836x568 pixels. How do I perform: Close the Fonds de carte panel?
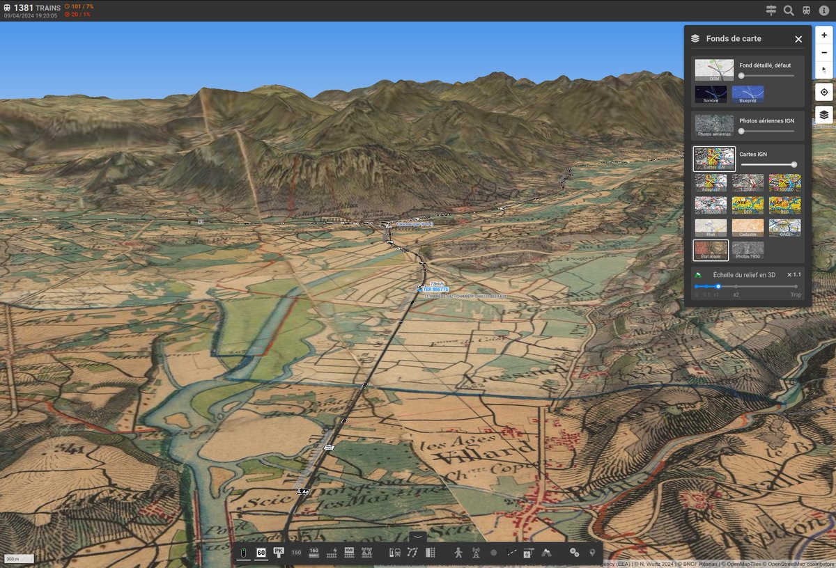pos(798,39)
